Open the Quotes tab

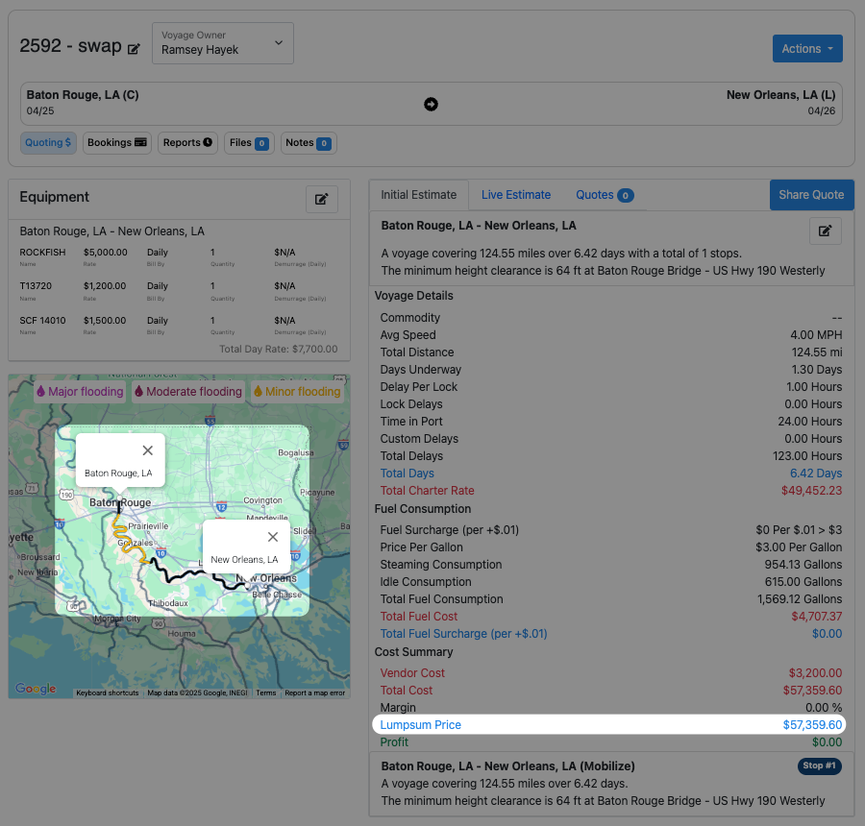coord(604,195)
